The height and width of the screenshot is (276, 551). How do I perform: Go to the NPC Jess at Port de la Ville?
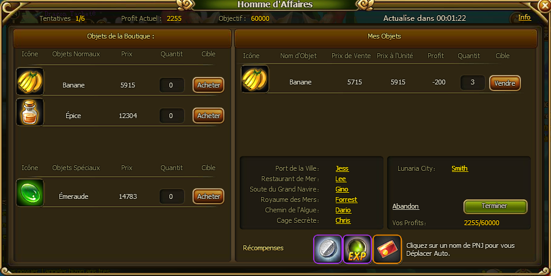pyautogui.click(x=342, y=168)
